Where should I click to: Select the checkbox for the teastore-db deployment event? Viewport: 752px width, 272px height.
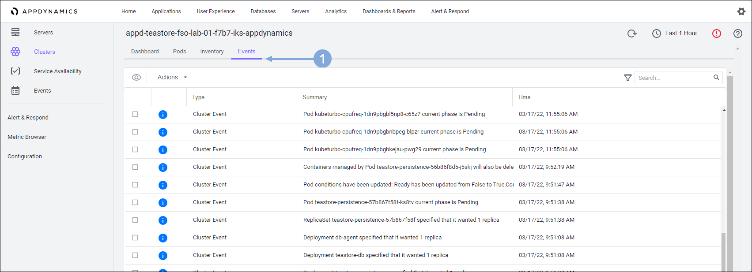tap(135, 255)
